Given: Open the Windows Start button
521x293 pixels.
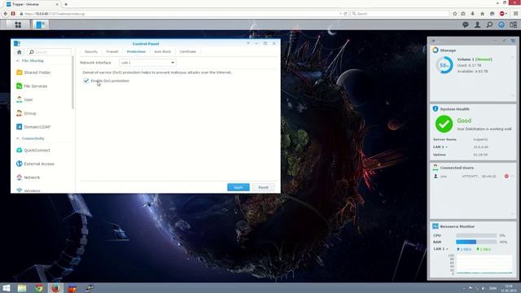Looking at the screenshot, I should (7, 288).
